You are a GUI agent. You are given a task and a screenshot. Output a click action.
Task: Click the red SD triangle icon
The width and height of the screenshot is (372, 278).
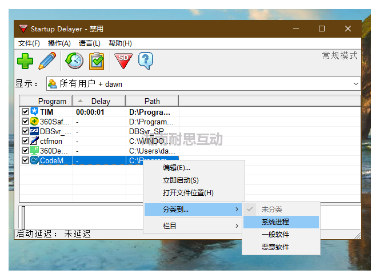123,61
